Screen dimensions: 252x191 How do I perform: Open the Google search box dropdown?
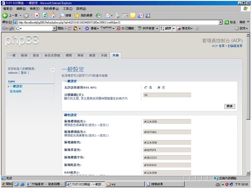point(54,28)
